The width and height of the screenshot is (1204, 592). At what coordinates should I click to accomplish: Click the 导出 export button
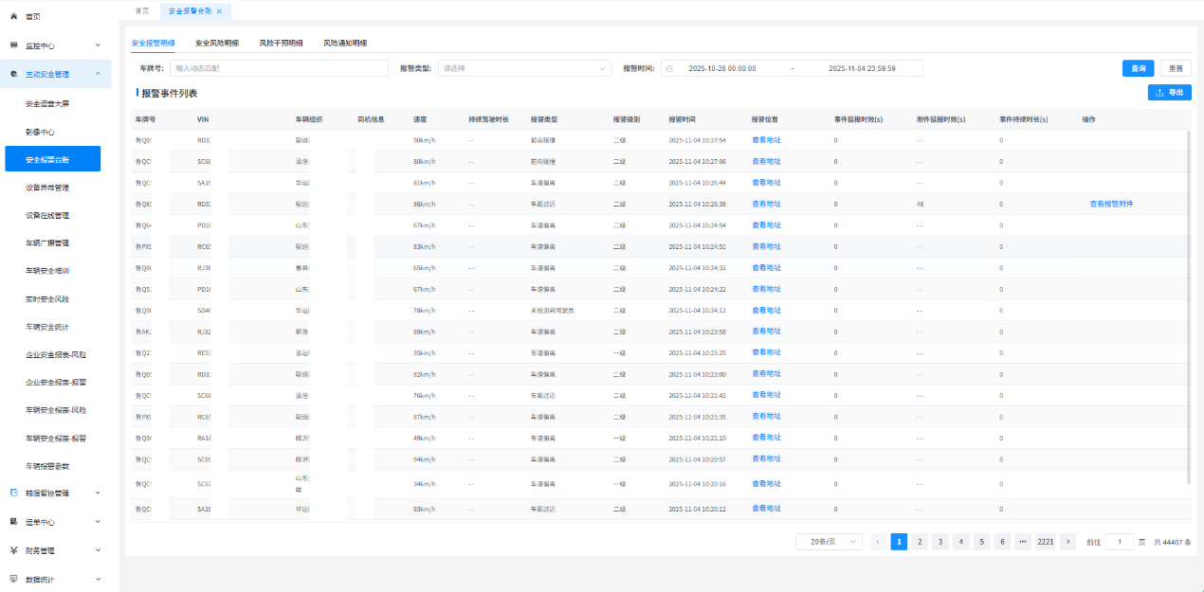[1169, 93]
